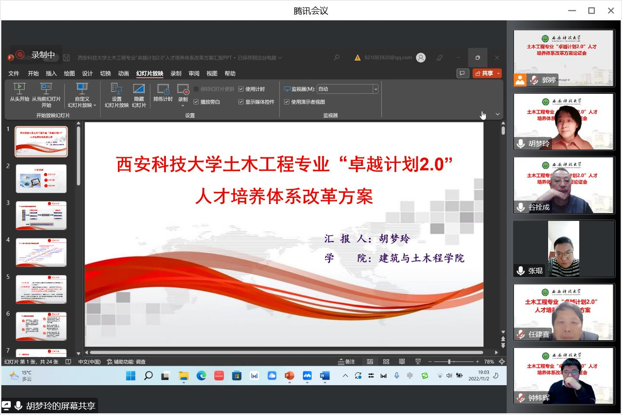Click 从头开始 slideshow icon
Image resolution: width=622 pixels, height=415 pixels.
19,89
